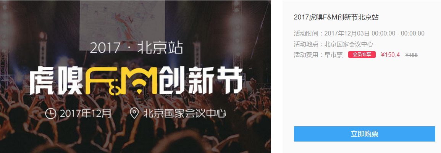Select the 早市票 ticket type

[x=334, y=55]
